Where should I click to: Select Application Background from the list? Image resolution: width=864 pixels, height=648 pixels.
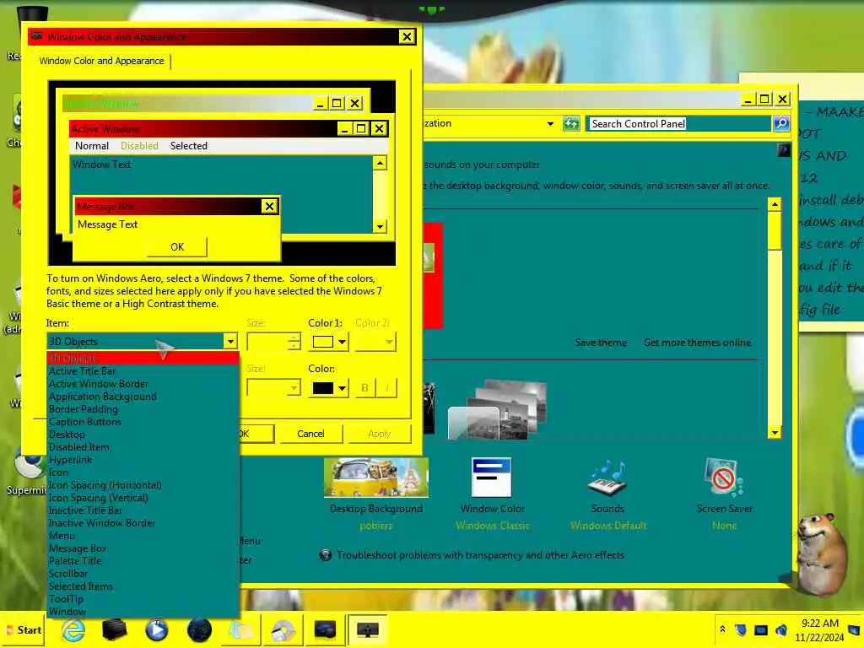click(143, 397)
